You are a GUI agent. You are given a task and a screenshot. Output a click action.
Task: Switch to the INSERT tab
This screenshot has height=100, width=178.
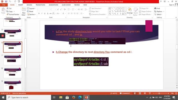[21, 5]
